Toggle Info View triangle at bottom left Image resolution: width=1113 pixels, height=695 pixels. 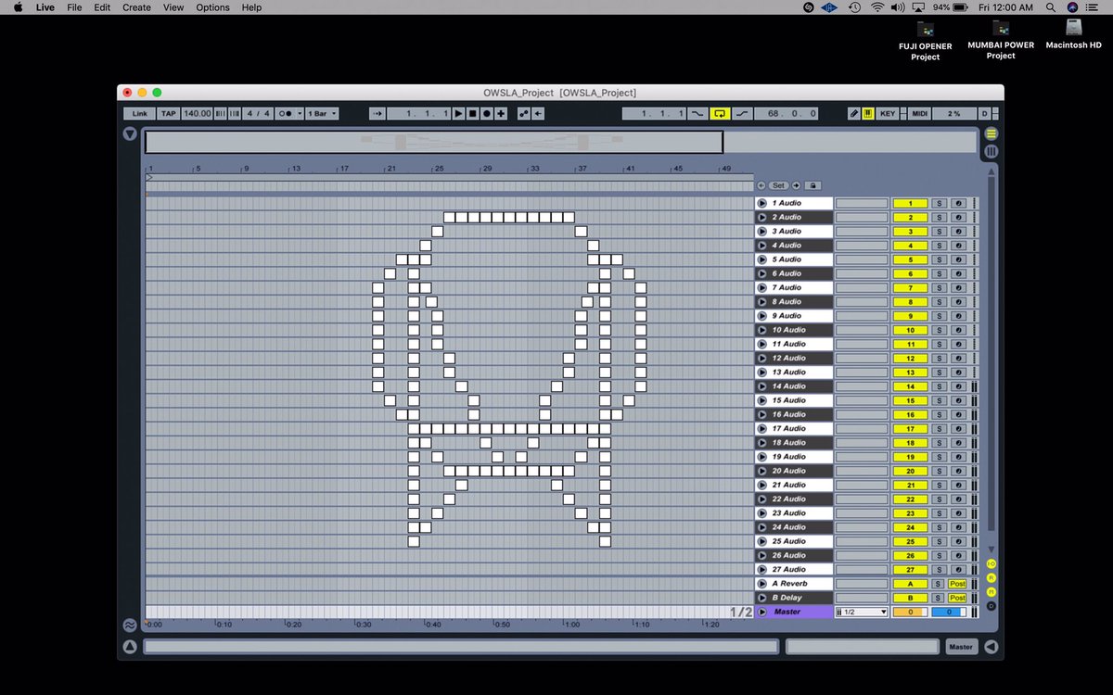pos(131,647)
